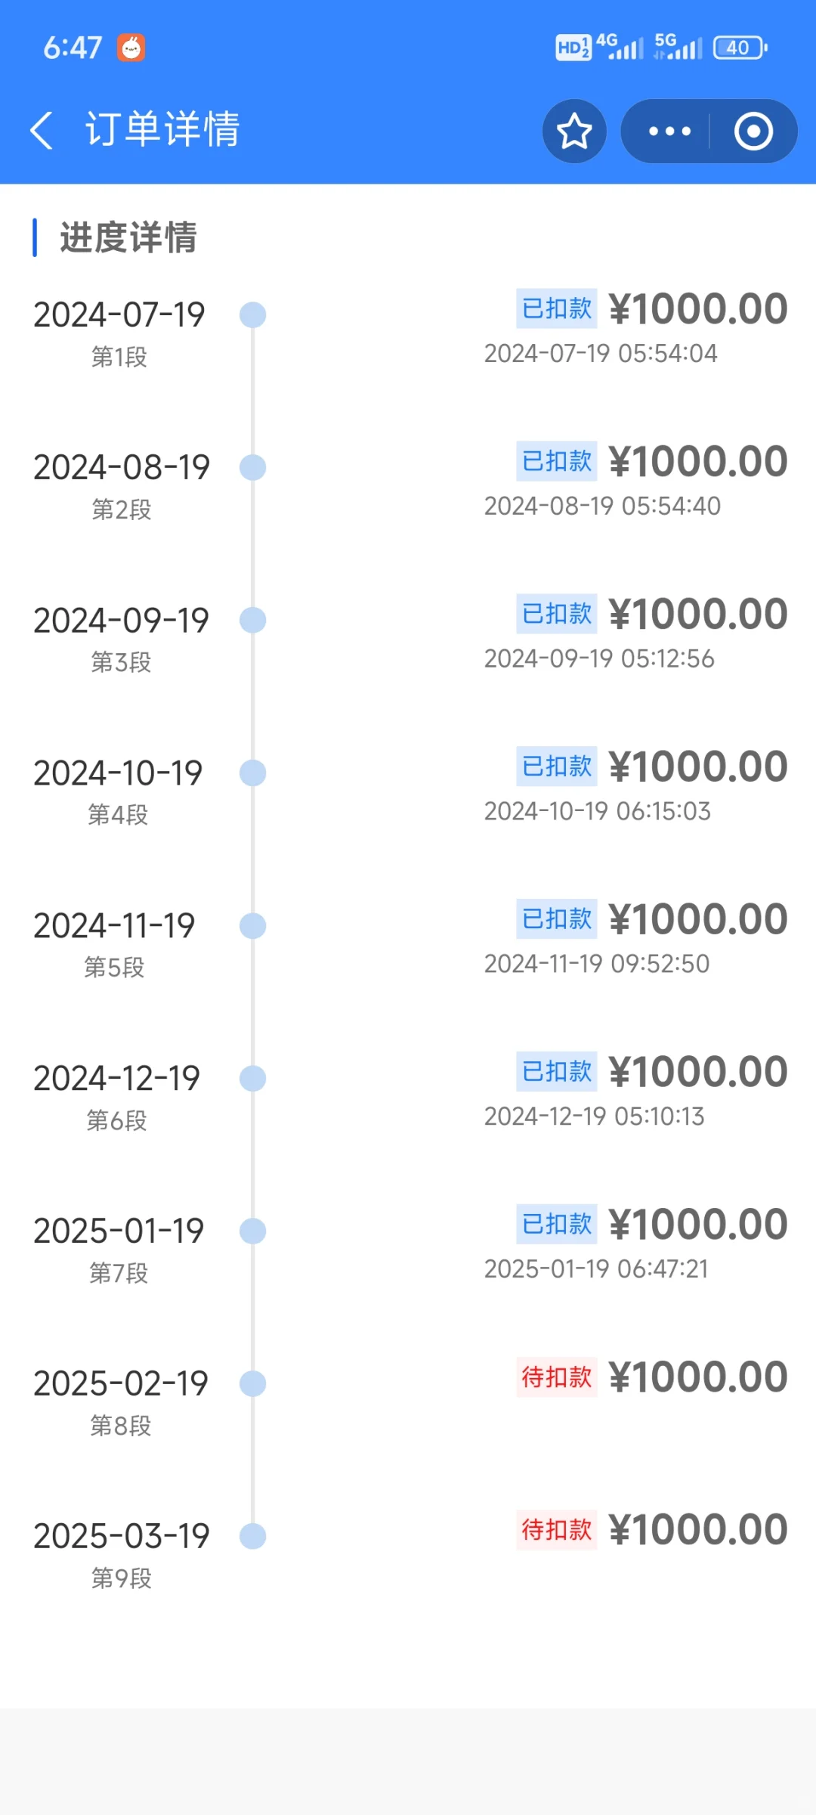This screenshot has width=816, height=1815.
Task: Go back using the left arrow
Action: pyautogui.click(x=42, y=130)
